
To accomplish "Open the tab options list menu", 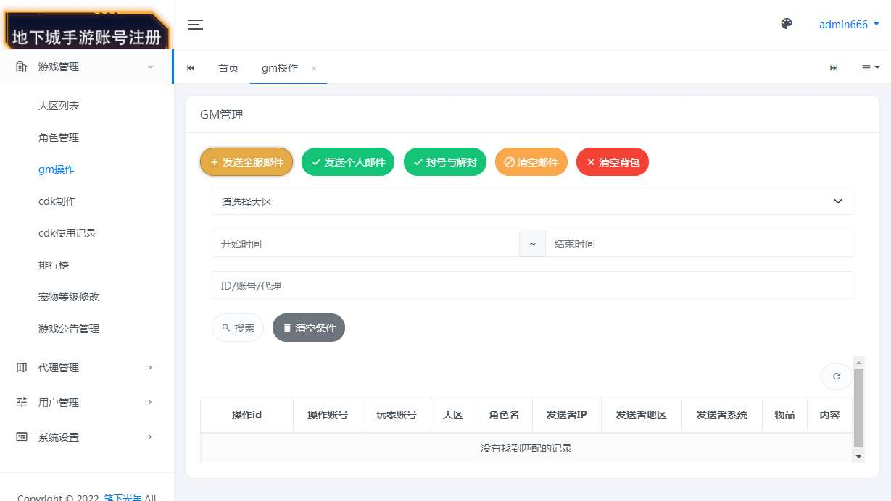I will (x=871, y=67).
